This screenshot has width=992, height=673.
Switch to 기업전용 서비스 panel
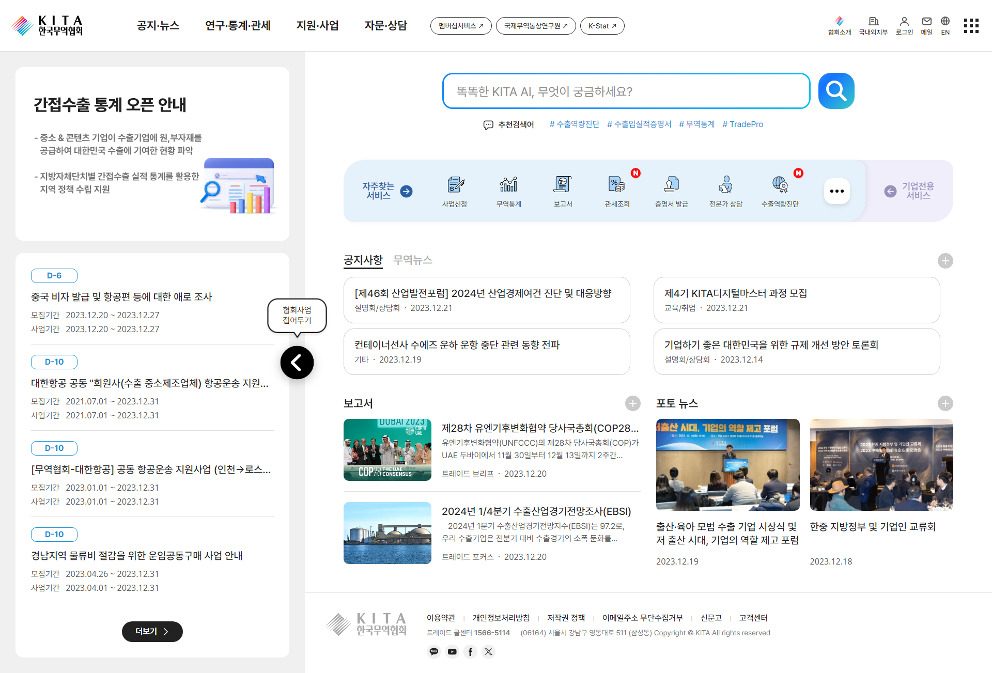tap(909, 191)
